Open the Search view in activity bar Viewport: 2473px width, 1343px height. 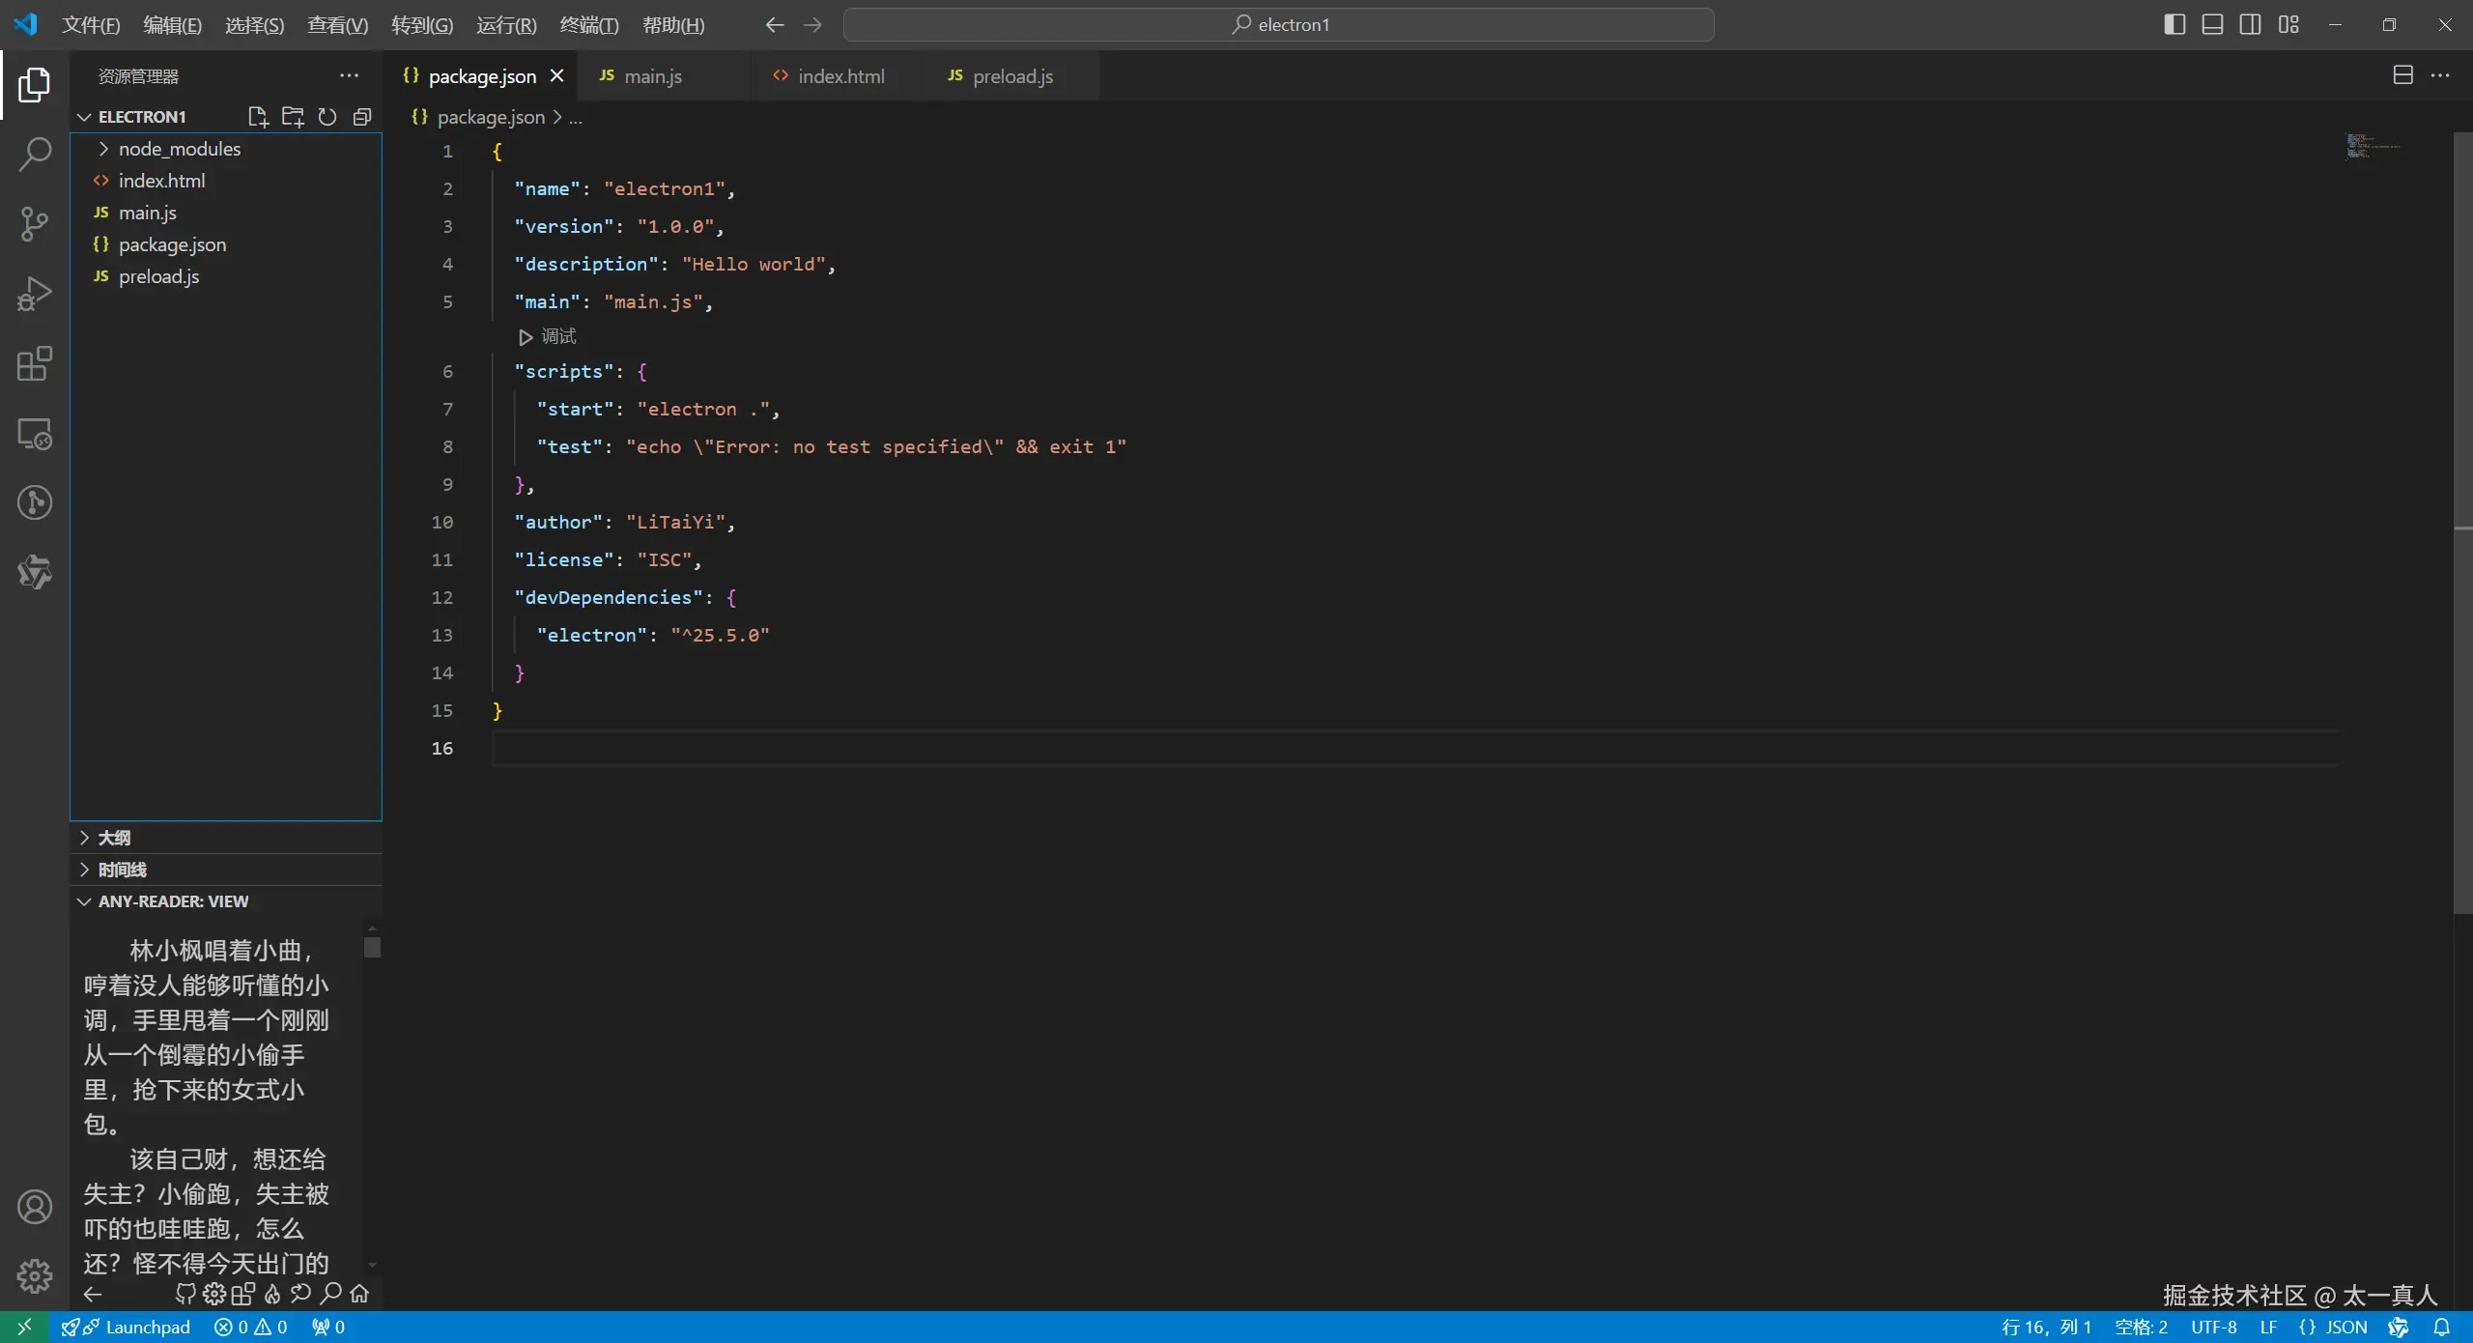coord(35,155)
